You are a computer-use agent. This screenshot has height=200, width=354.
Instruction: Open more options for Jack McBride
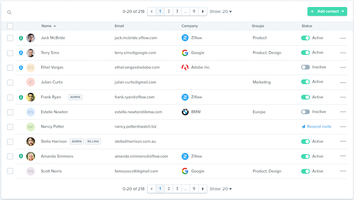[x=343, y=38]
